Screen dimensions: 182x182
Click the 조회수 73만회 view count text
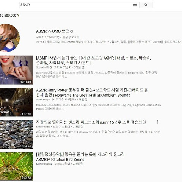pos(61,127)
